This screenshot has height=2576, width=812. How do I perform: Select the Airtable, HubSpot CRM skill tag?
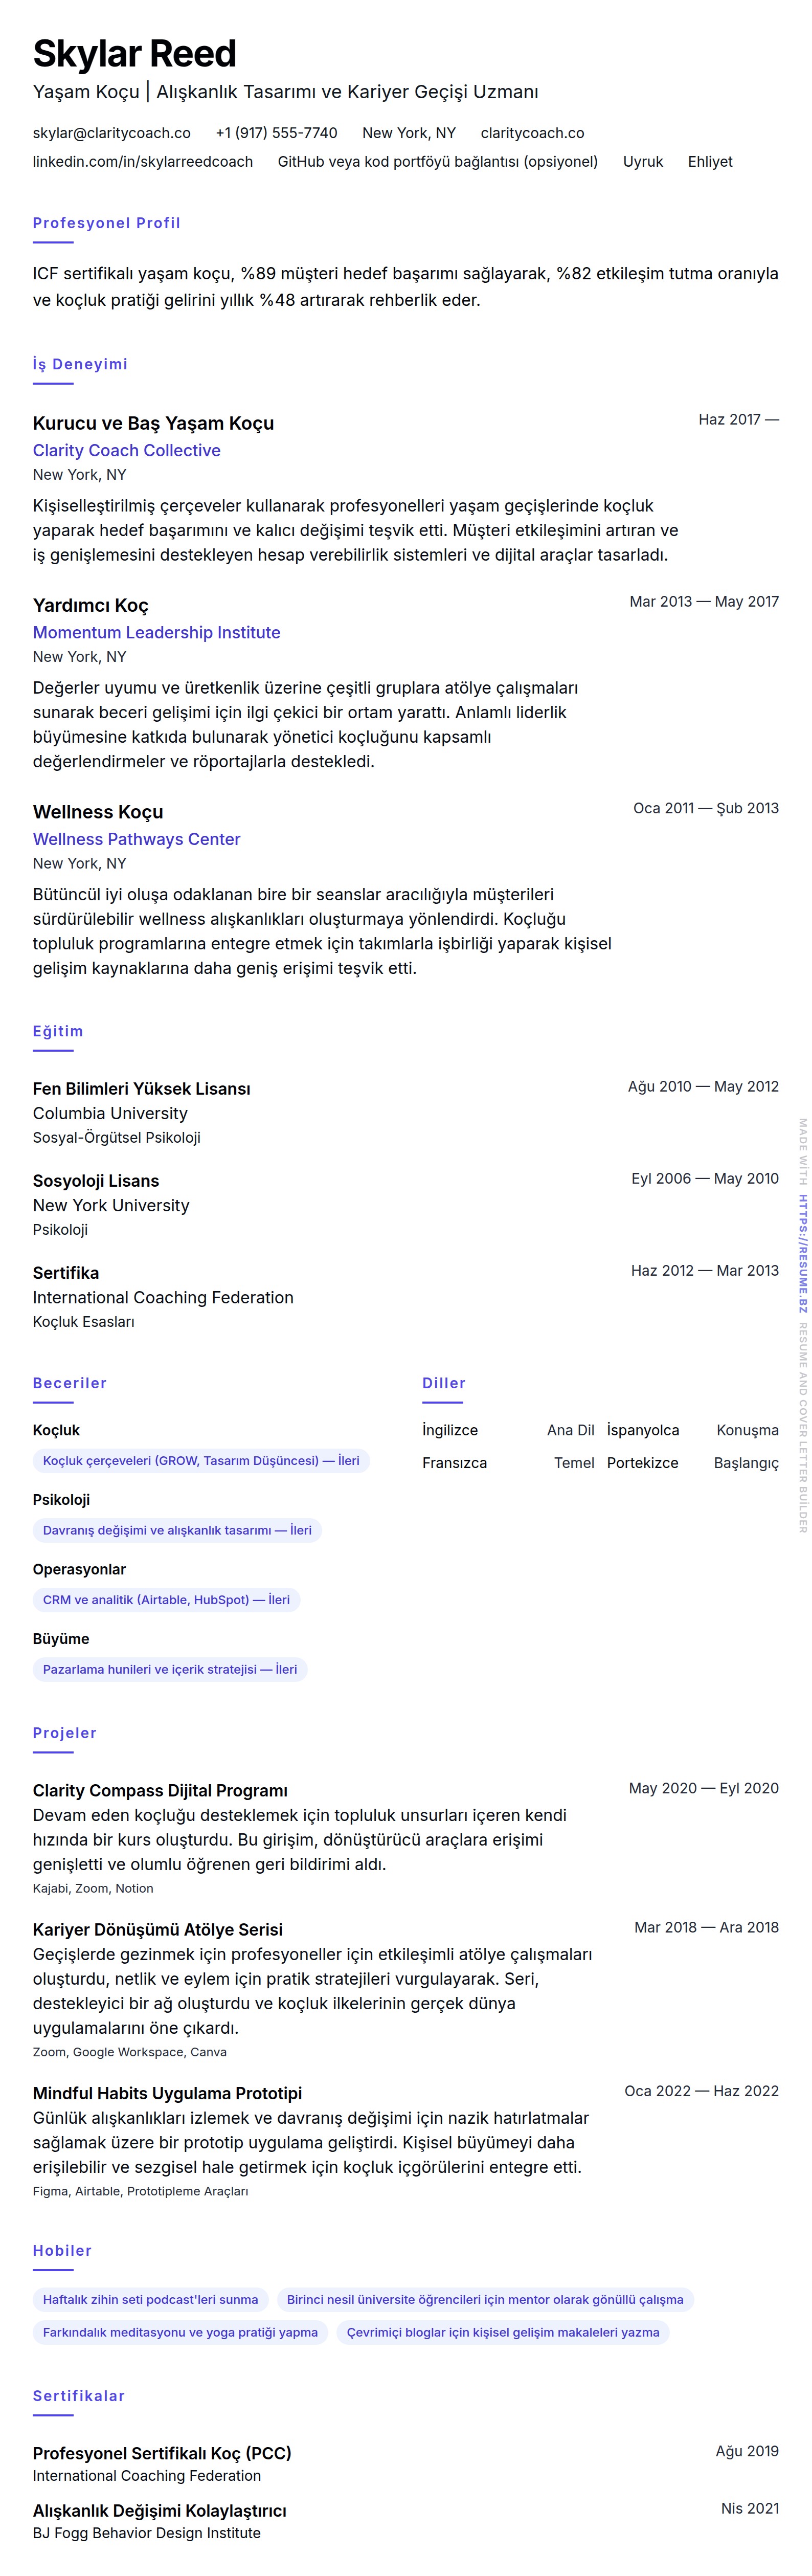pyautogui.click(x=166, y=1600)
